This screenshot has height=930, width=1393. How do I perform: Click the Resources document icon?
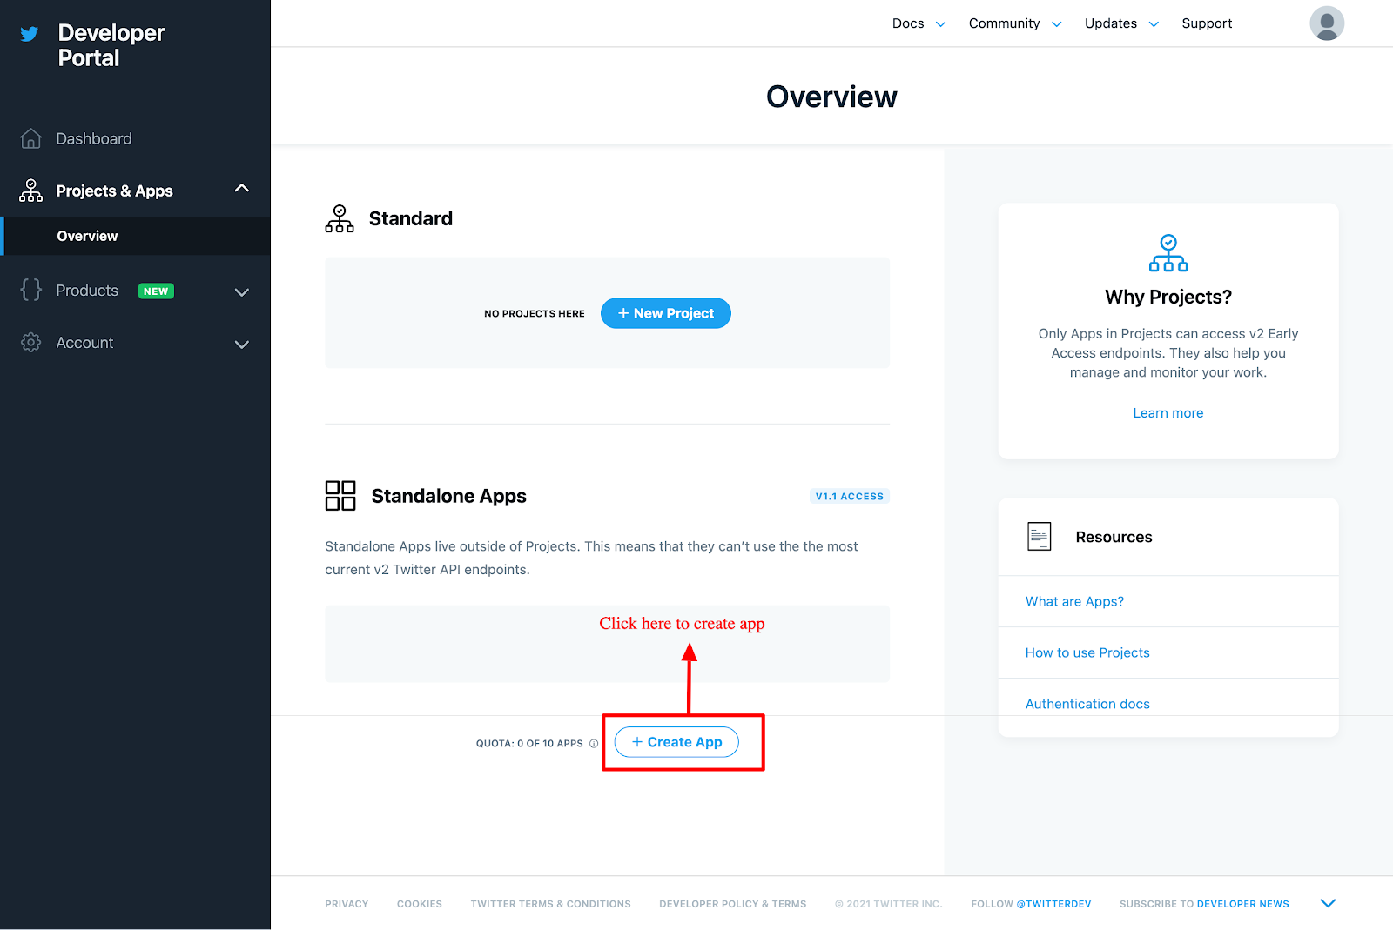click(1040, 537)
